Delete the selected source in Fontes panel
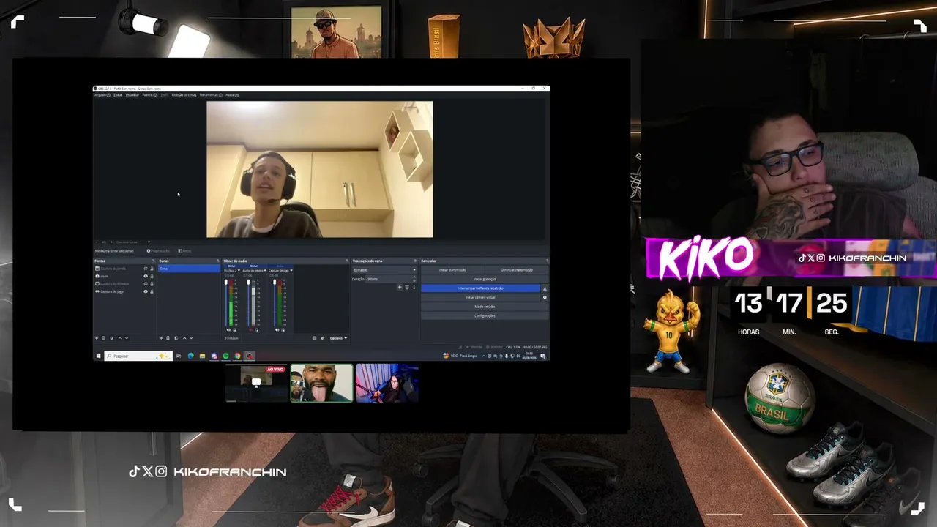Screen dimensions: 937x527 click(x=103, y=338)
